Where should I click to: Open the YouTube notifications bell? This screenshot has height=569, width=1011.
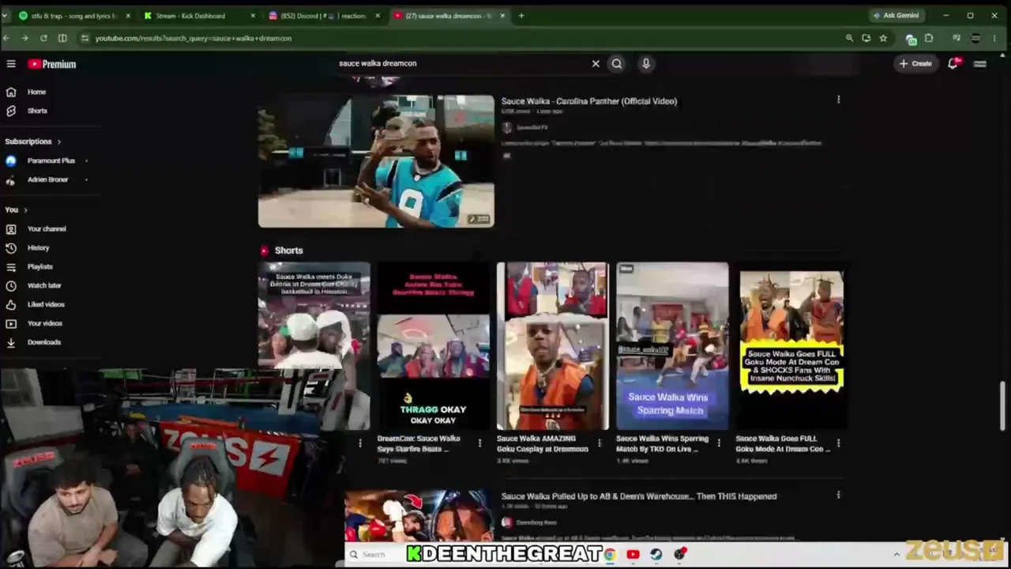click(x=953, y=63)
